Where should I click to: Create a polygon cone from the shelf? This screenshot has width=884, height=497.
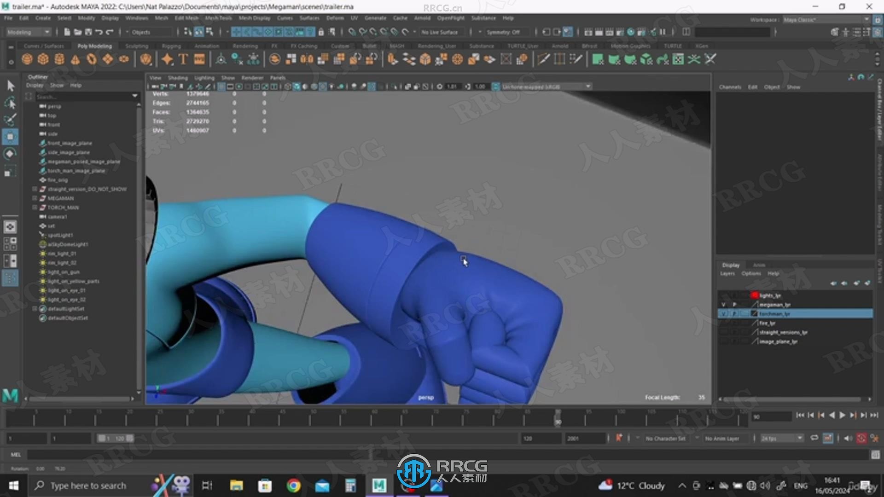click(x=76, y=59)
